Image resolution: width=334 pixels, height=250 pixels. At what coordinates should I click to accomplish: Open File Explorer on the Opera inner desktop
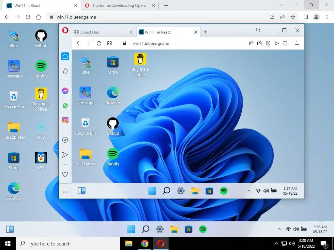click(x=85, y=157)
